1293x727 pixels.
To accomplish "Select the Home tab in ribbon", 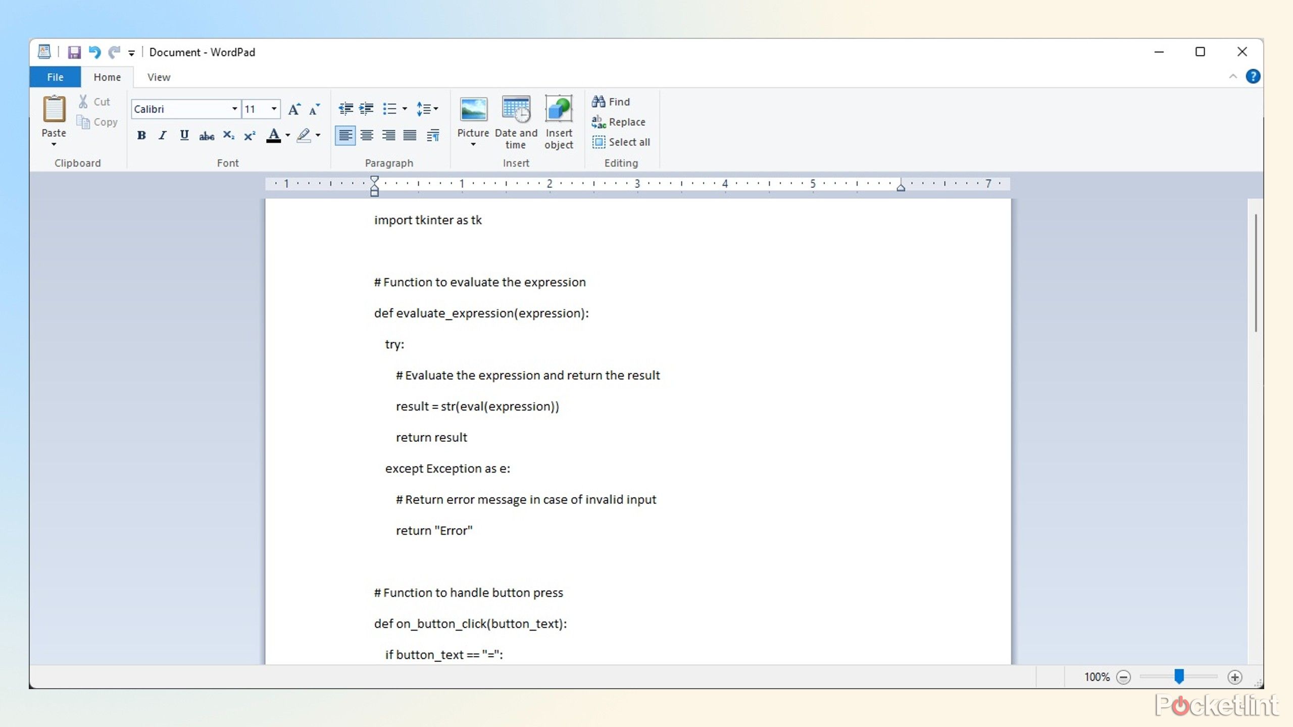I will (x=106, y=76).
